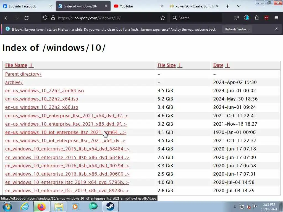Viewport: 283px width, 212px height.
Task: Open muted volume tray icon
Action: [248, 207]
